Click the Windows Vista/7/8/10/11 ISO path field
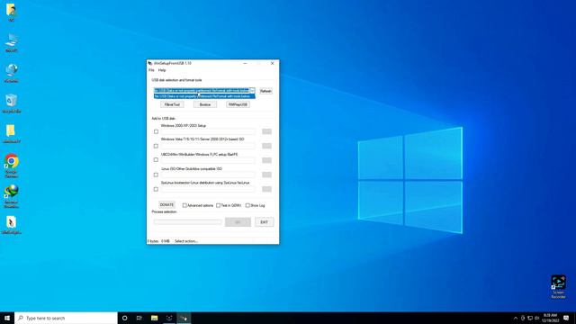The height and width of the screenshot is (324, 576). coord(208,146)
